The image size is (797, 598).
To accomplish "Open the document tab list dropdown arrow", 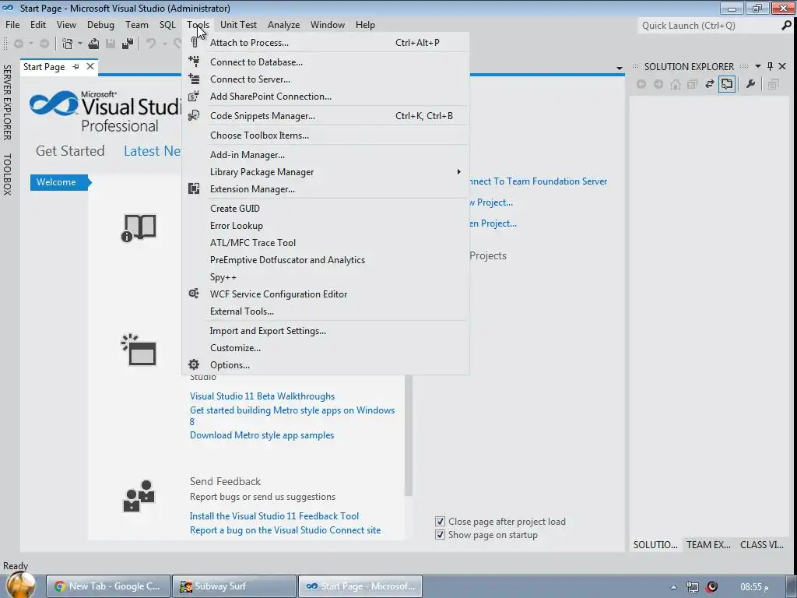I will click(x=619, y=68).
